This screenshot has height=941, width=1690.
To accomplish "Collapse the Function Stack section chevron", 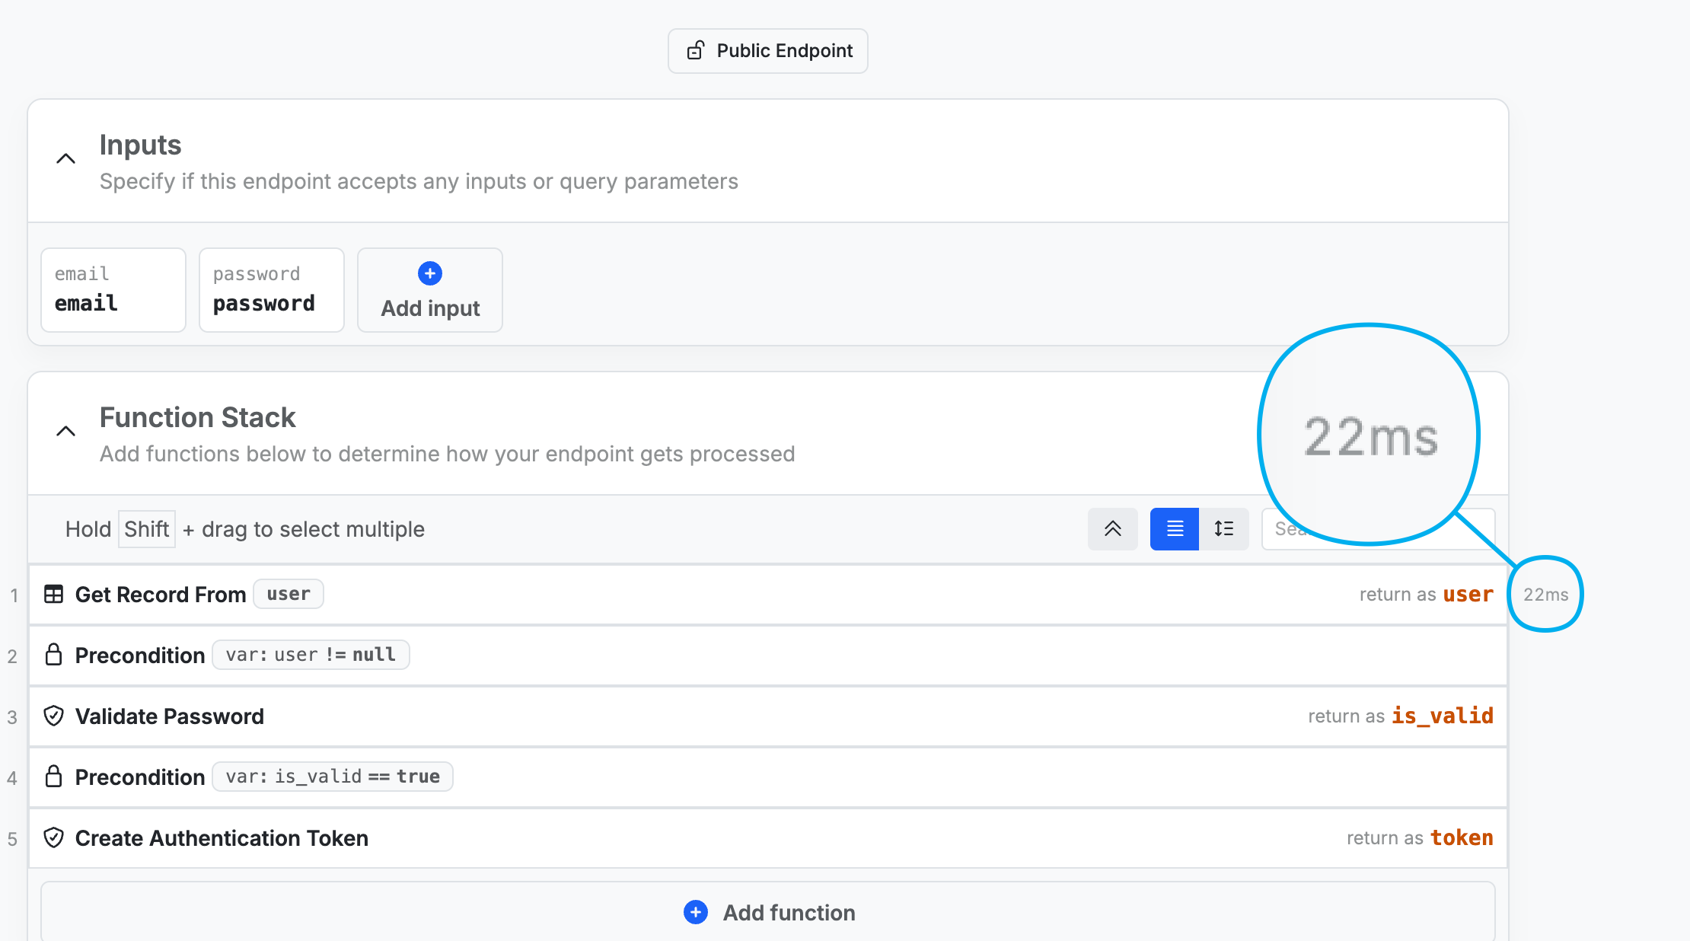I will coord(66,431).
